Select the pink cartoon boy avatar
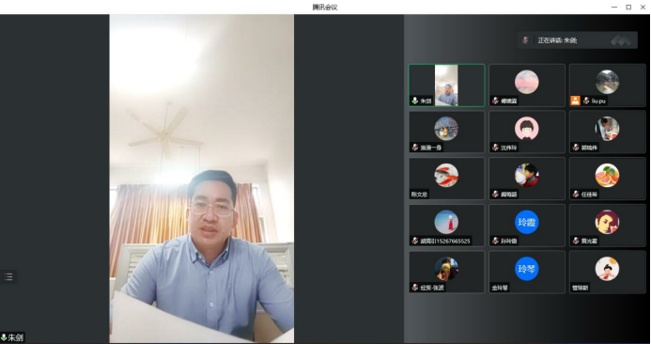Screen dimensions: 651x344 click(527, 129)
